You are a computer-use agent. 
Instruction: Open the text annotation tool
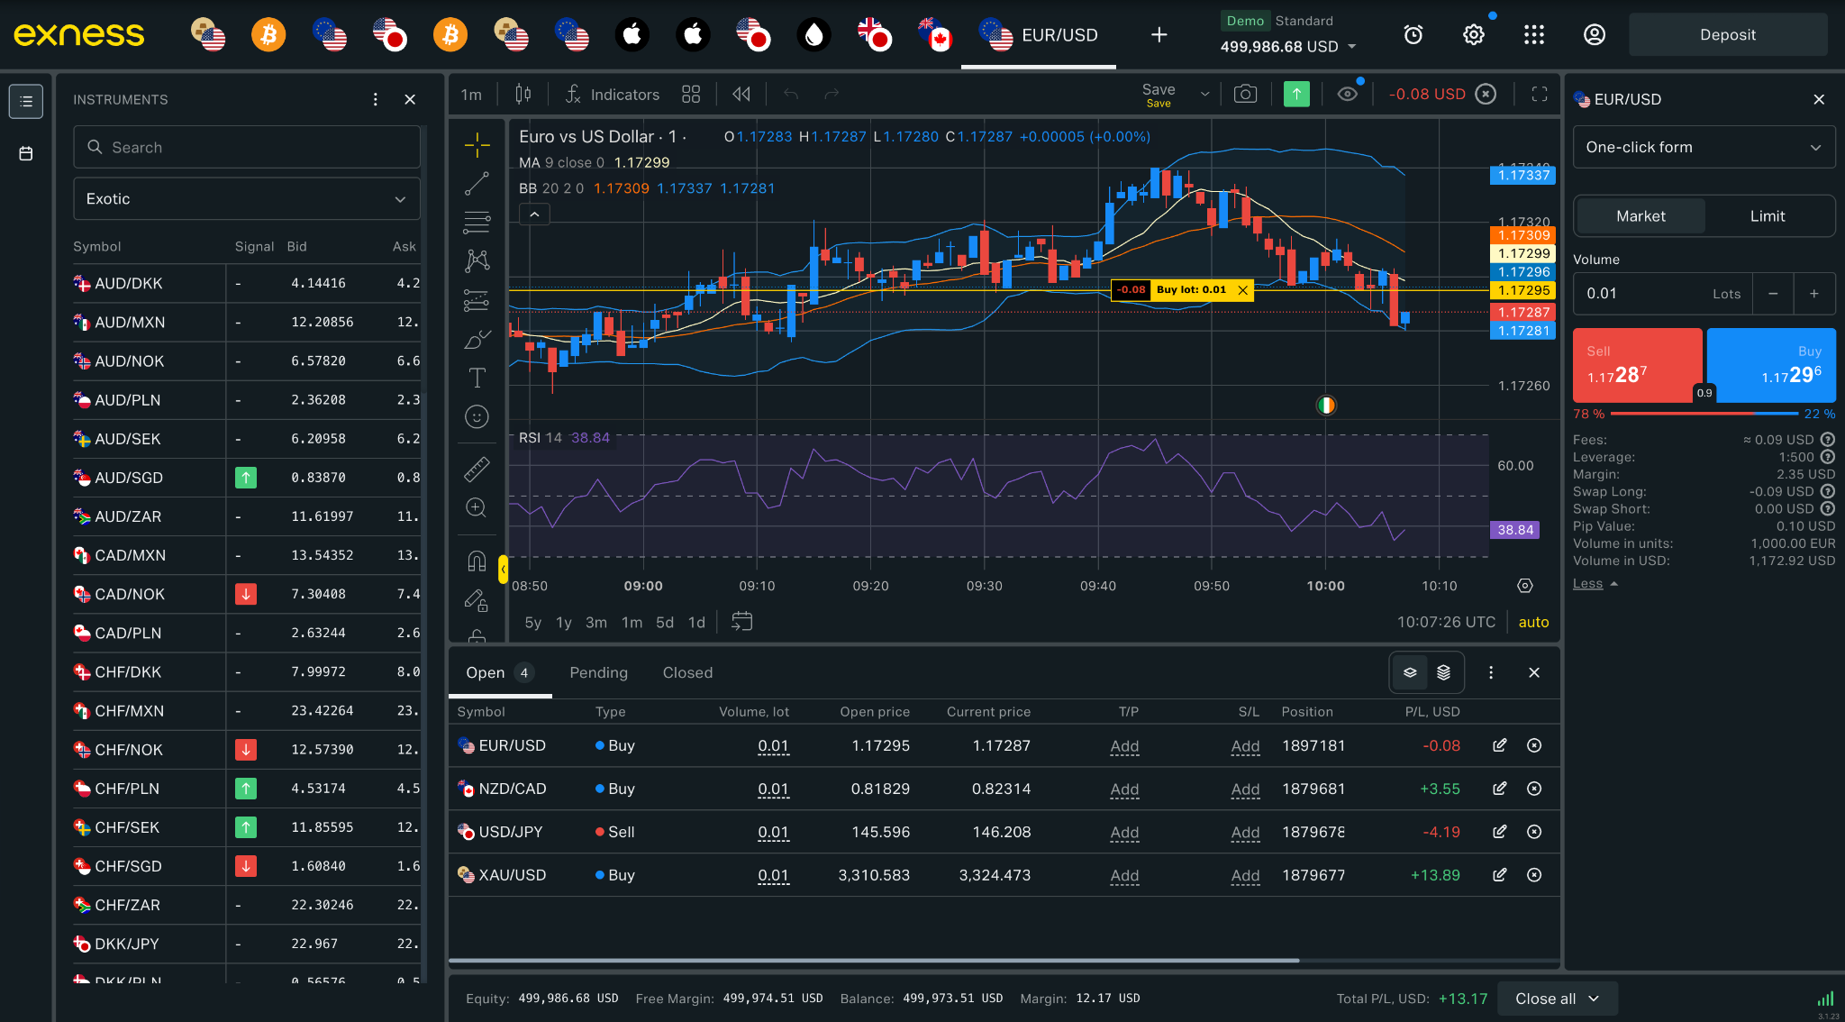pyautogui.click(x=477, y=378)
